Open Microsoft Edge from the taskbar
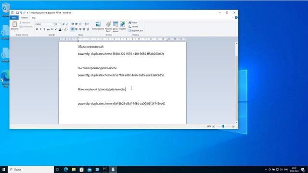 point(66,170)
